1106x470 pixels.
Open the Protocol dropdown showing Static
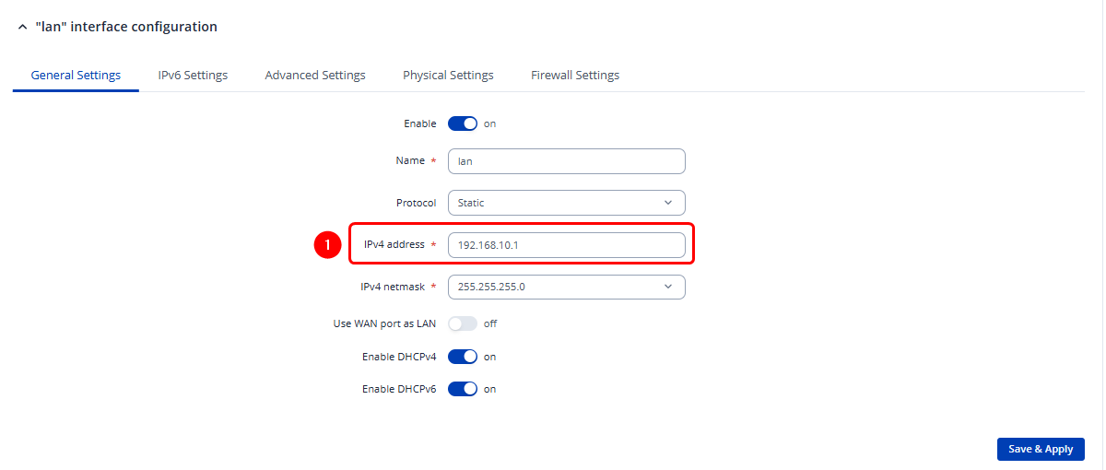pyautogui.click(x=566, y=203)
